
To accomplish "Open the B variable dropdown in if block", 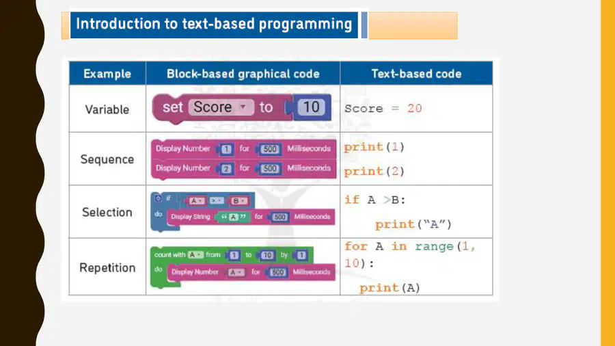I will 238,201.
